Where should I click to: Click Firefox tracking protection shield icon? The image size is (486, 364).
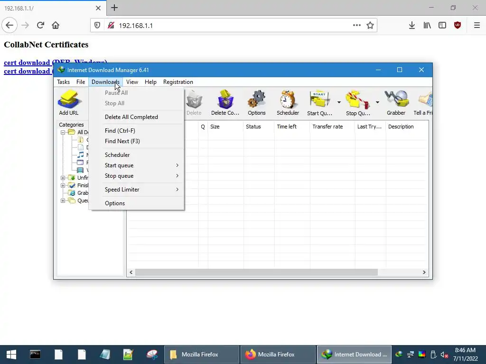click(x=97, y=26)
